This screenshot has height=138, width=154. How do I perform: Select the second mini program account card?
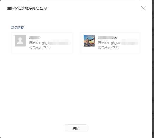tap(110, 43)
